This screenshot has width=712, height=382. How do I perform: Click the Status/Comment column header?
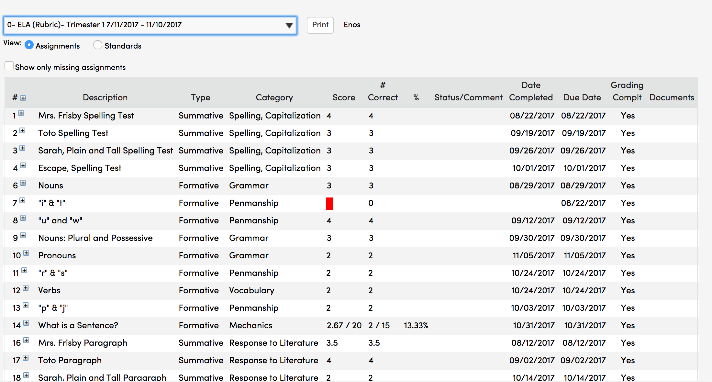coord(468,97)
